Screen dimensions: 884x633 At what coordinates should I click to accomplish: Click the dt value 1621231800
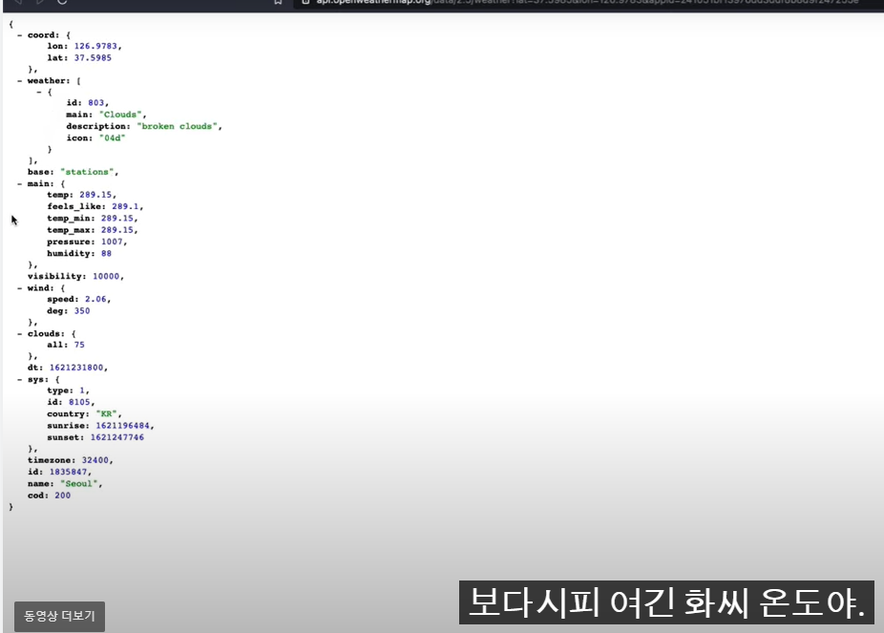(76, 368)
